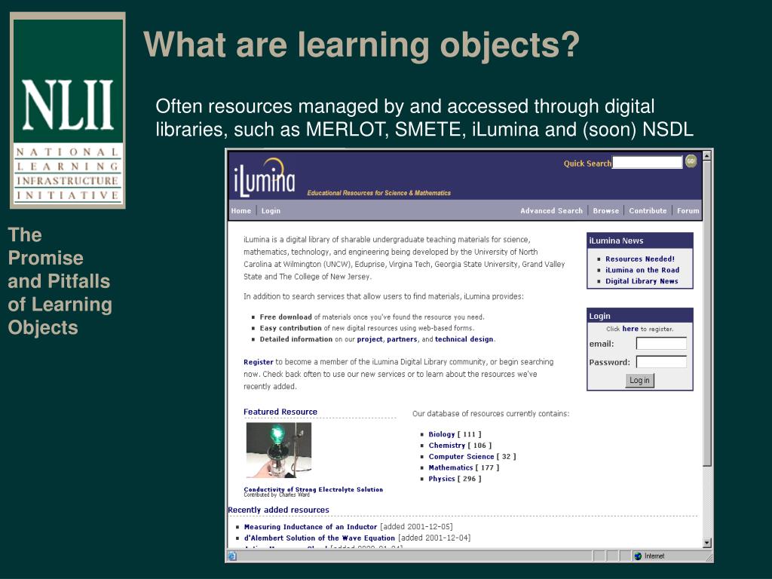Click the page icon in browser status bar
This screenshot has width=772, height=579.
point(232,556)
